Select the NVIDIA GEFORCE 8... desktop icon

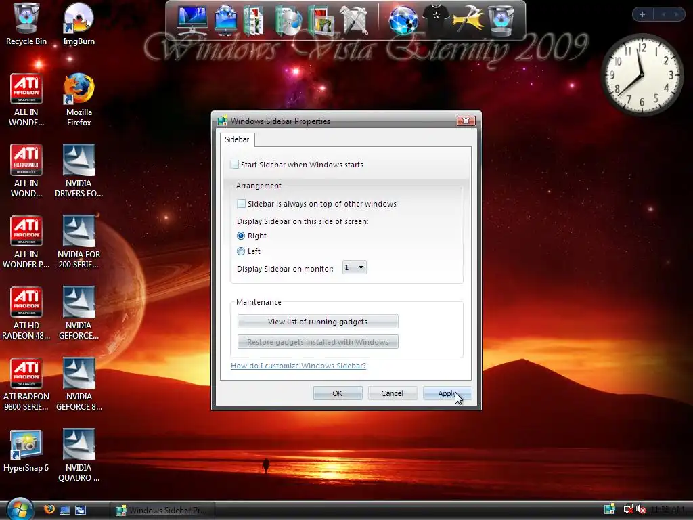[79, 385]
